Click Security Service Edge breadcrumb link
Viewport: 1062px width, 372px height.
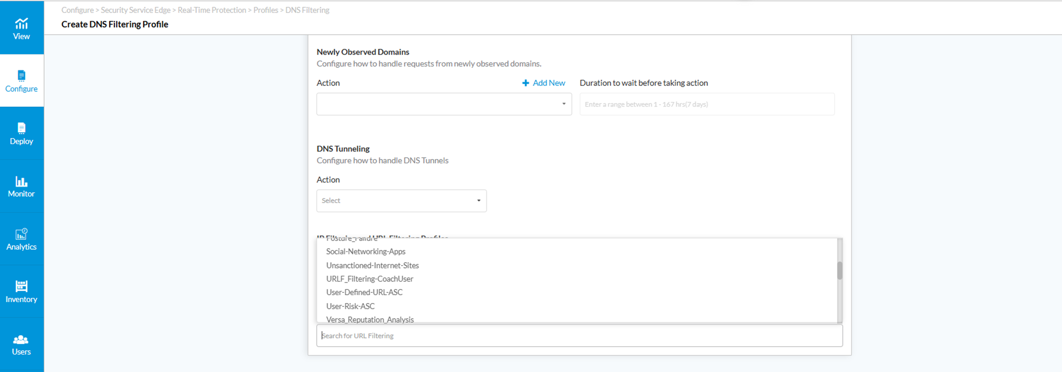135,10
